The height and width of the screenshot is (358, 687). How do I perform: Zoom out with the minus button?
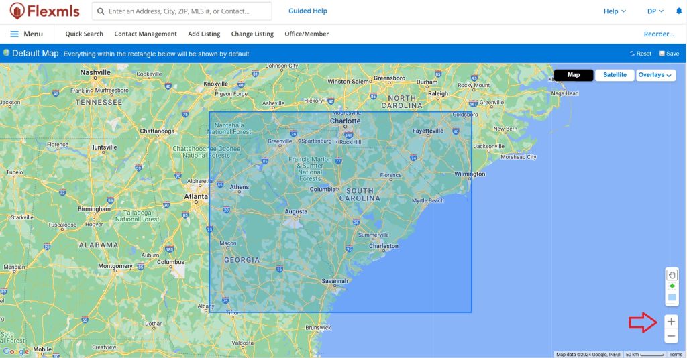[671, 336]
